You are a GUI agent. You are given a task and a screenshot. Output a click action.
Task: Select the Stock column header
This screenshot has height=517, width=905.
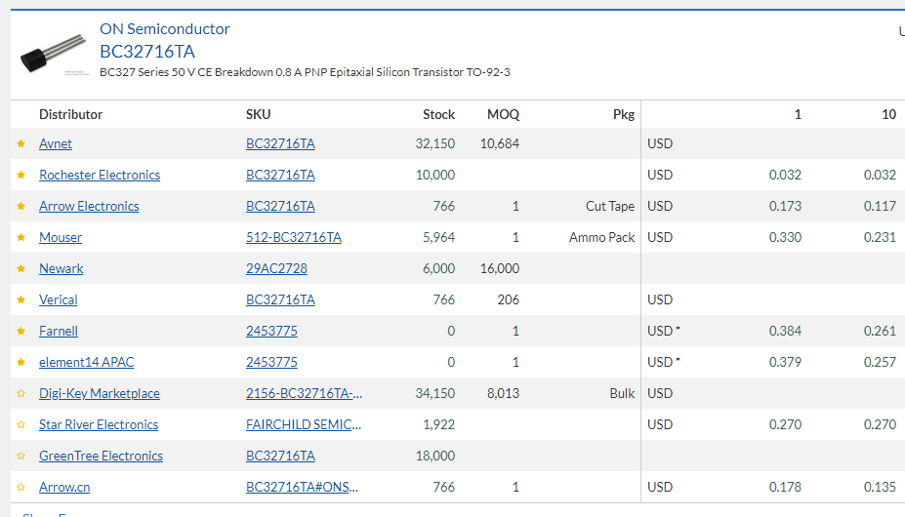[x=438, y=114]
